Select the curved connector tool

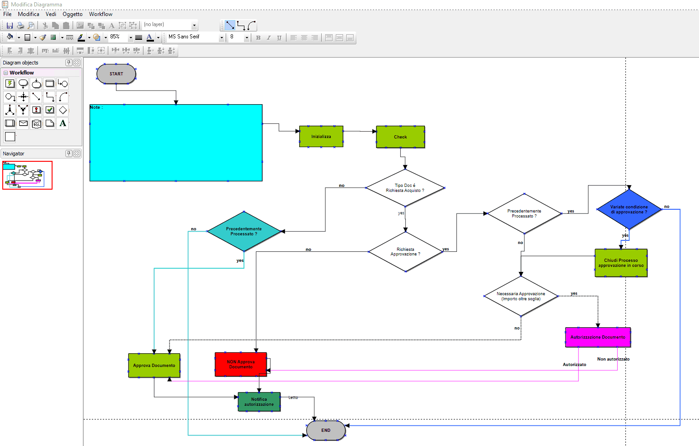tap(252, 25)
